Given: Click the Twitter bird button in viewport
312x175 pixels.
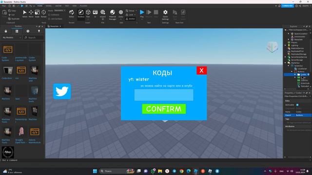Looking at the screenshot, I should click(x=62, y=91).
